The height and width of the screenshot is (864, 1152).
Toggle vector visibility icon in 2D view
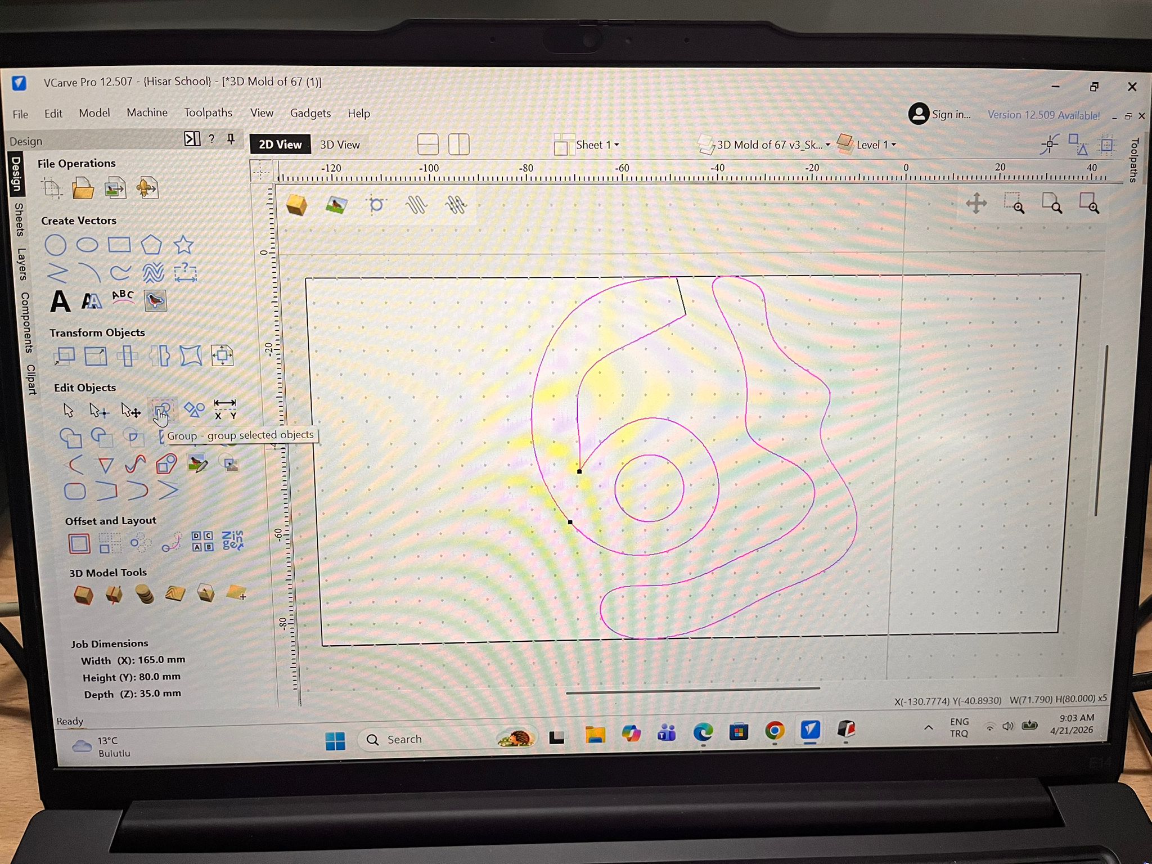coord(376,205)
